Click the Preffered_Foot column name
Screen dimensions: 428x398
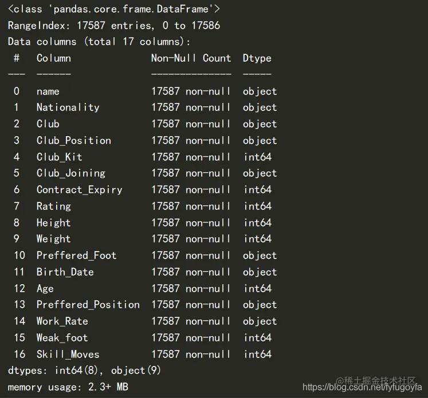(76, 256)
